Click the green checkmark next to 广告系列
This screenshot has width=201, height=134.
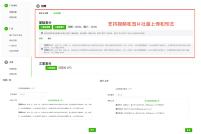(x=6, y=5)
